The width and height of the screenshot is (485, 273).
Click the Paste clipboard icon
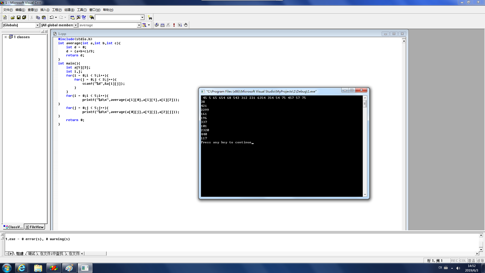click(x=44, y=17)
